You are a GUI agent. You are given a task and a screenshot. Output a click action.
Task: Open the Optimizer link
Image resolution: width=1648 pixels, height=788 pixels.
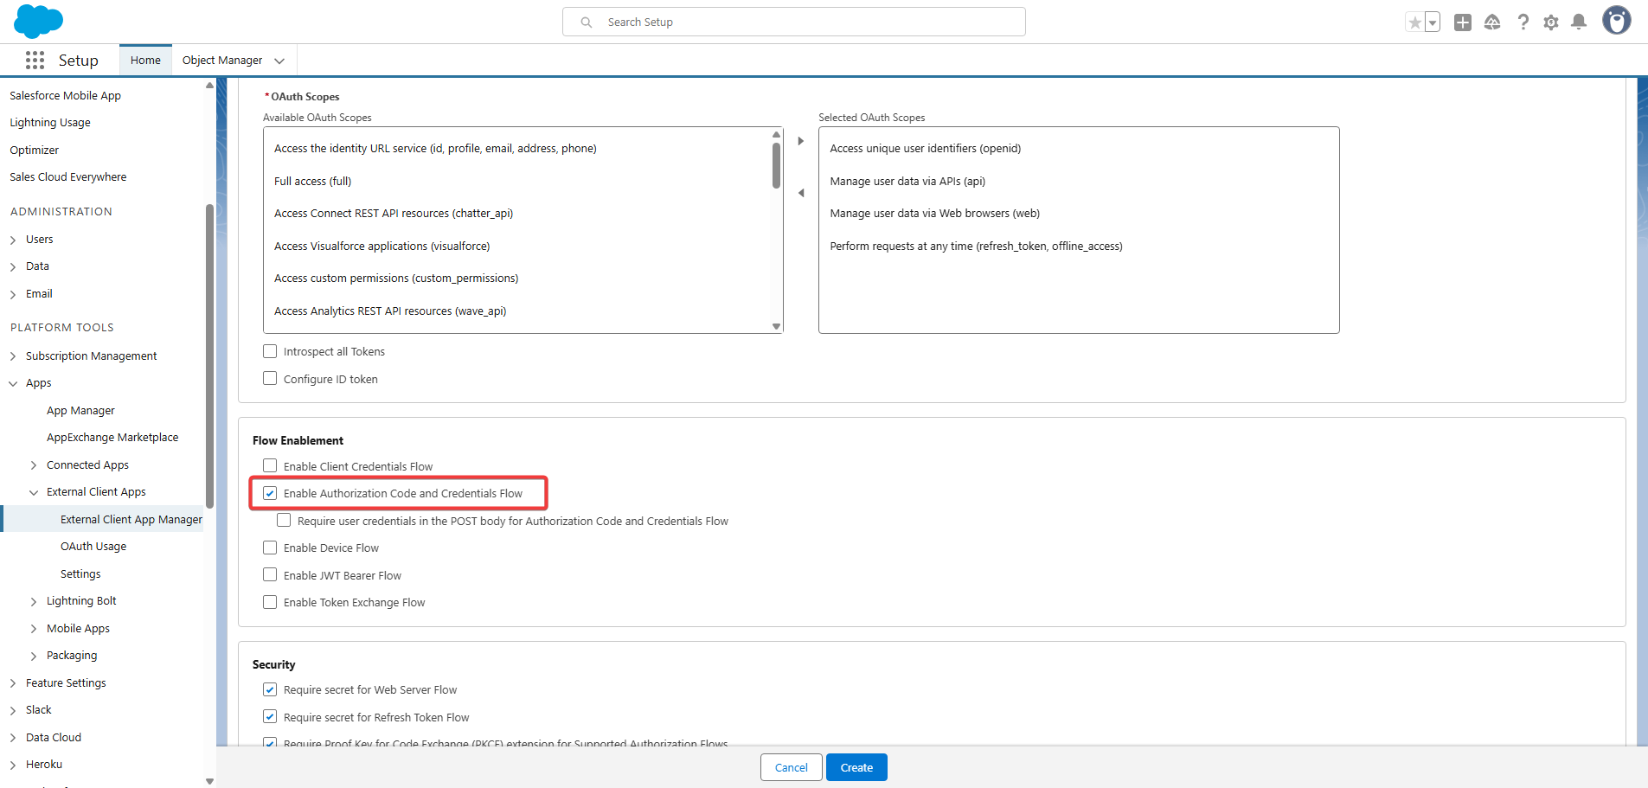(35, 151)
